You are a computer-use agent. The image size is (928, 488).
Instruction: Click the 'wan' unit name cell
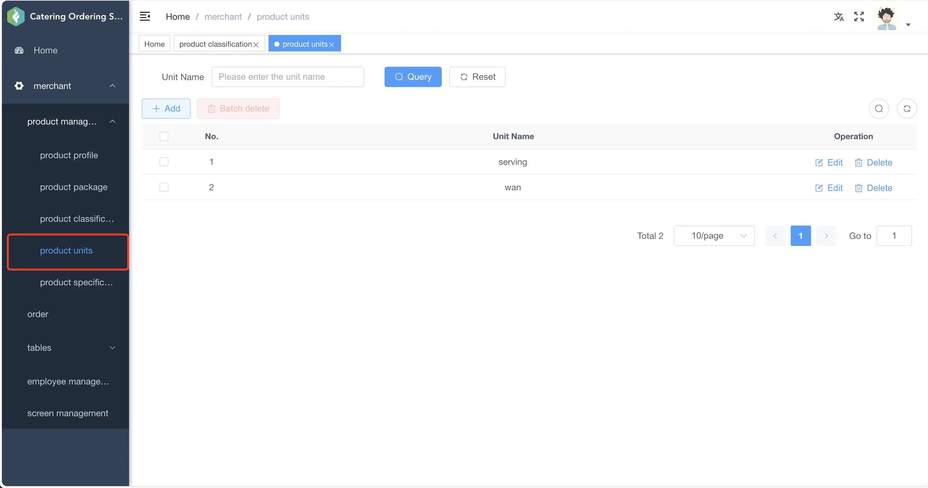513,187
